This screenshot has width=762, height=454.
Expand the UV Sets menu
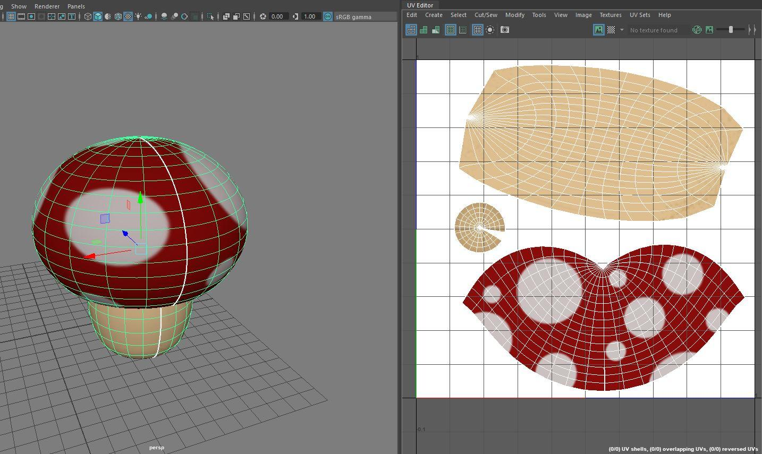click(x=639, y=15)
